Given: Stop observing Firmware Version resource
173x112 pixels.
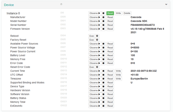Looking at the screenshot, I should [x=103, y=29].
